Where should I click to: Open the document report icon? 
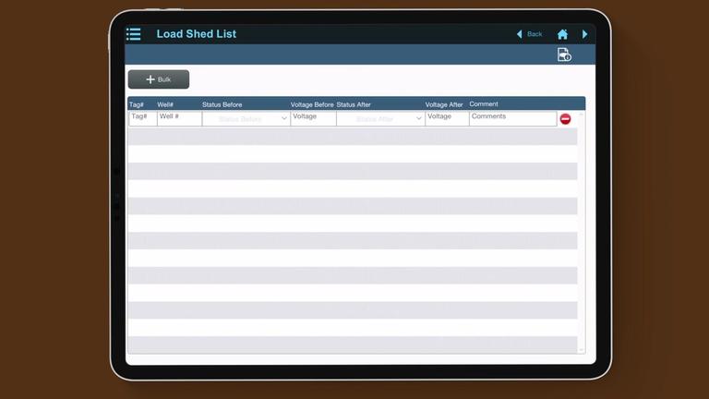click(x=564, y=54)
